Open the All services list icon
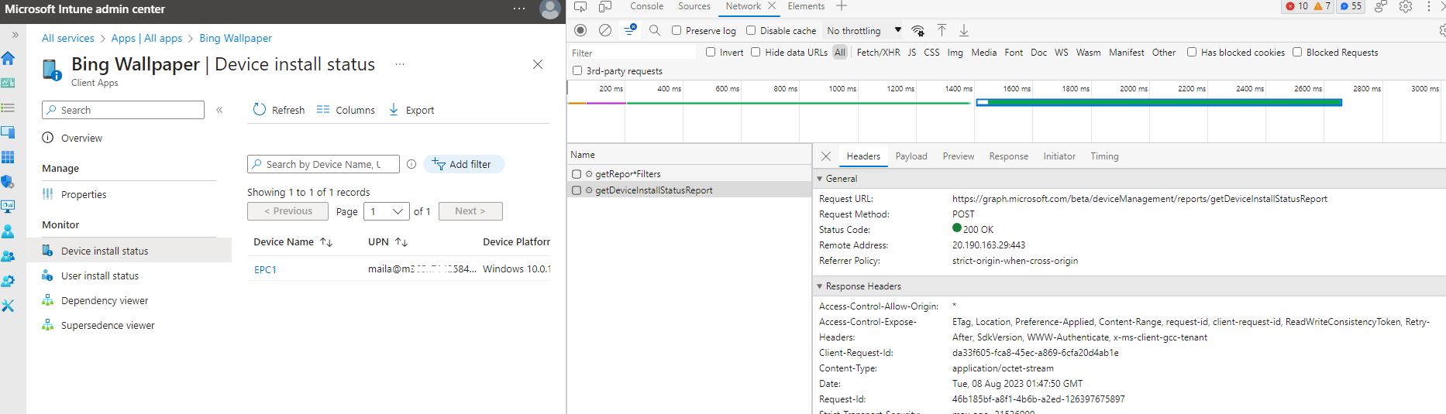 [x=8, y=108]
